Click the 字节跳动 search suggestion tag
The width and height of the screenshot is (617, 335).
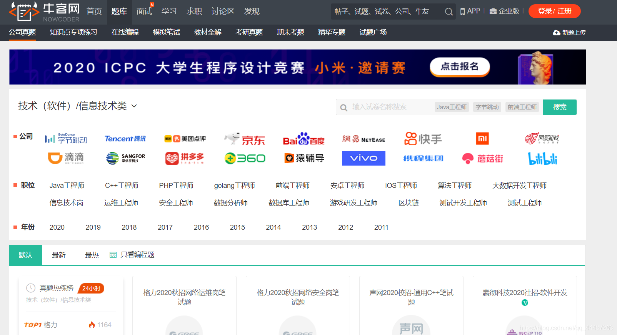click(x=487, y=107)
